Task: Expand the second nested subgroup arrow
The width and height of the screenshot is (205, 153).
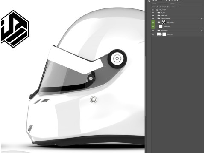Action: tap(158, 15)
